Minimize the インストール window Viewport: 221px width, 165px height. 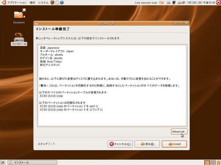(175, 23)
